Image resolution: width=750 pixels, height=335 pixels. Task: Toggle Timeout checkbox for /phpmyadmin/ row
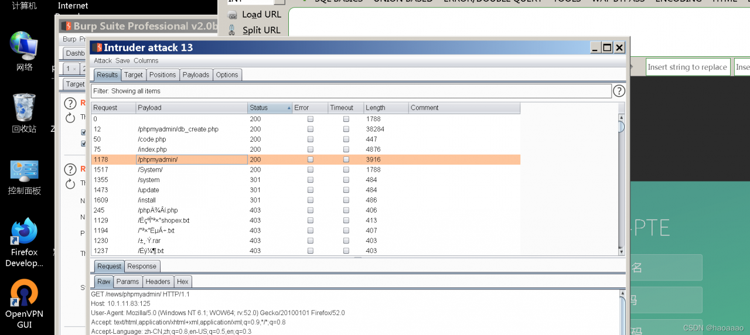click(x=346, y=159)
